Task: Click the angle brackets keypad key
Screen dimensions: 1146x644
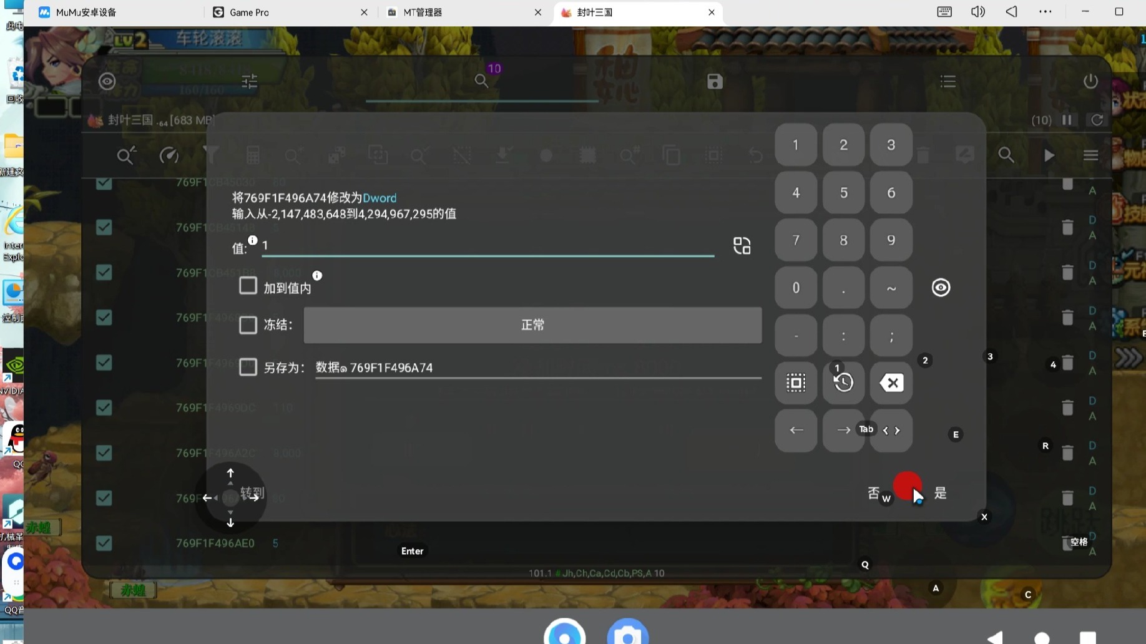Action: [891, 431]
